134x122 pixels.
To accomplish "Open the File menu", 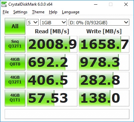I will 6,12.
